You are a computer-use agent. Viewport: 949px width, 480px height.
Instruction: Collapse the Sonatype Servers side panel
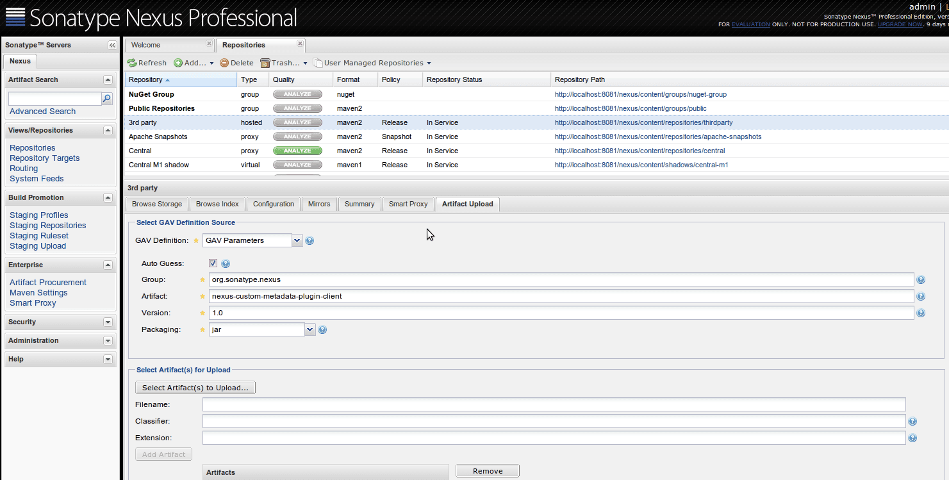[112, 46]
